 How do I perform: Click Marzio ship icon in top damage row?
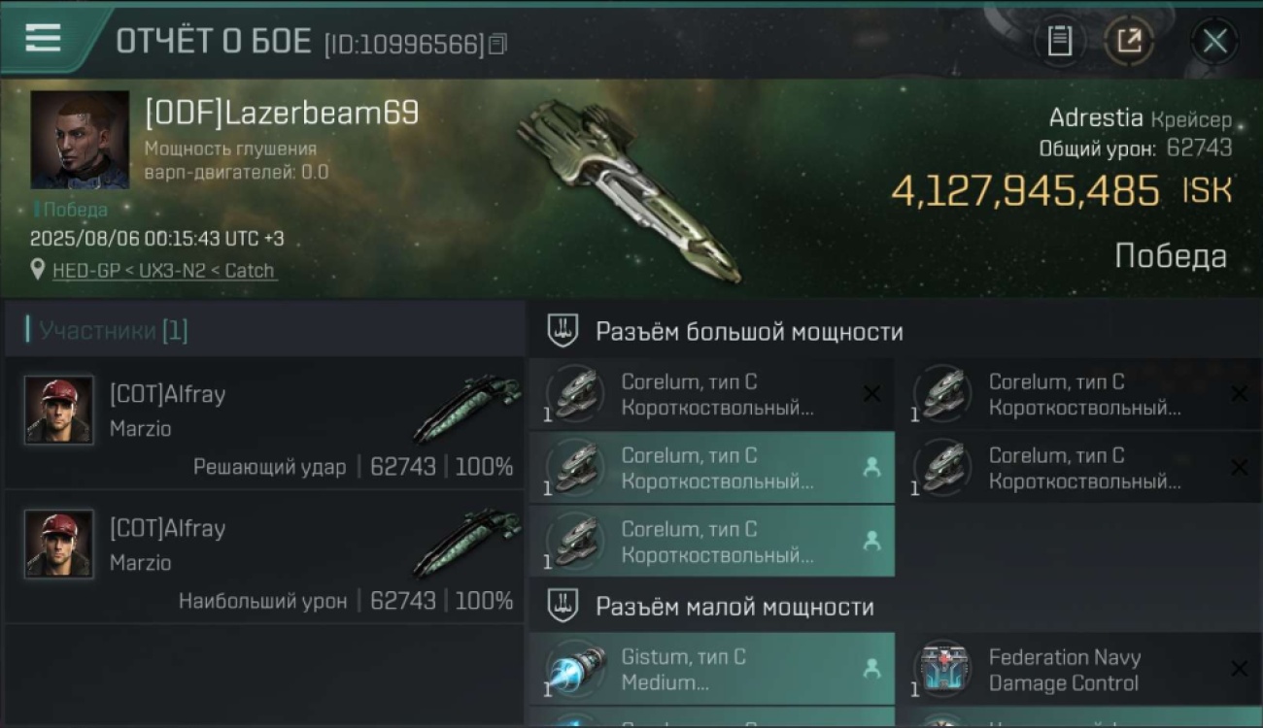(467, 543)
